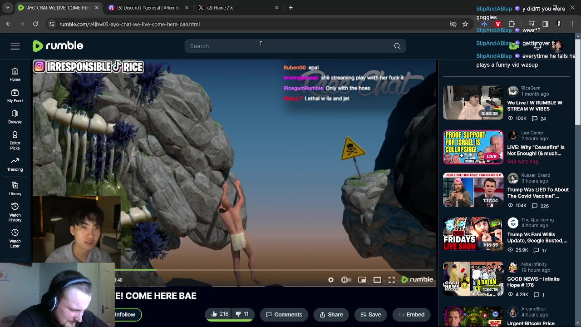
Task: Open Watch History in the sidebar
Action: pos(15,212)
